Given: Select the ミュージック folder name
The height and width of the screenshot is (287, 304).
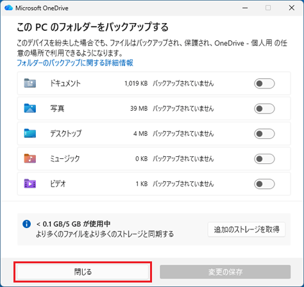Looking at the screenshot, I should coord(65,159).
